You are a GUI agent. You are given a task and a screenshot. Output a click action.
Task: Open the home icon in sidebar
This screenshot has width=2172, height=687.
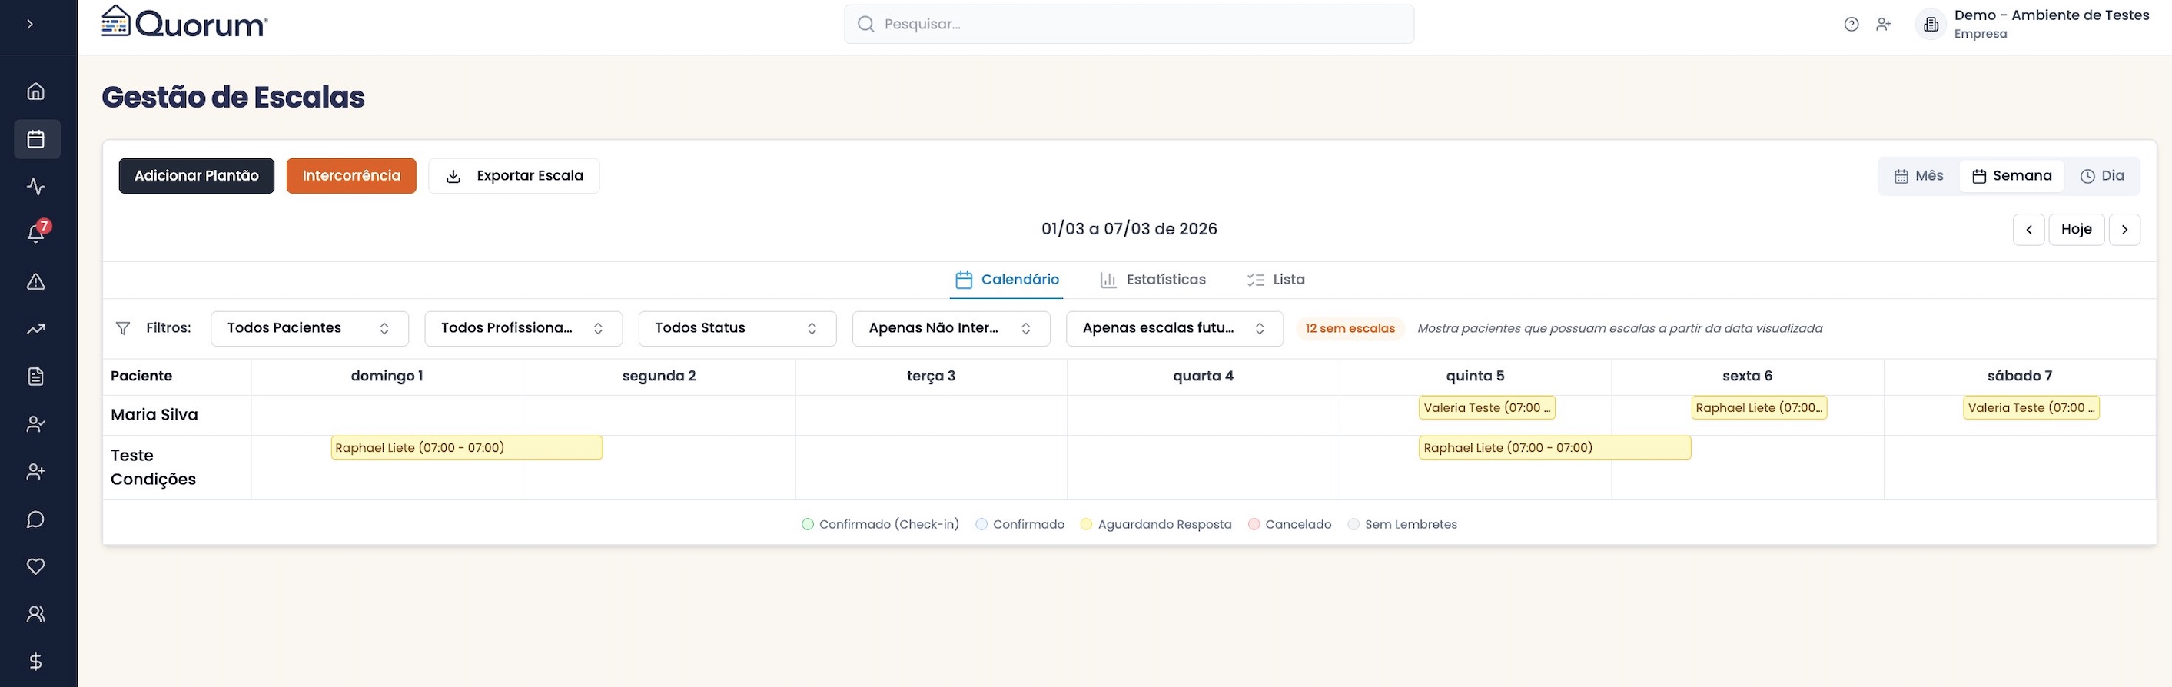35,91
